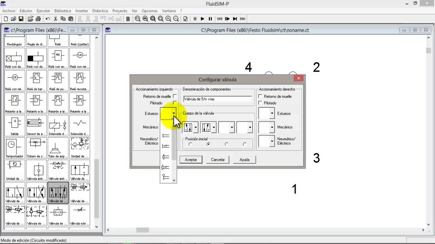435x244 pixels.
Task: Save the circuit with the floppy disk icon
Action: click(x=21, y=19)
